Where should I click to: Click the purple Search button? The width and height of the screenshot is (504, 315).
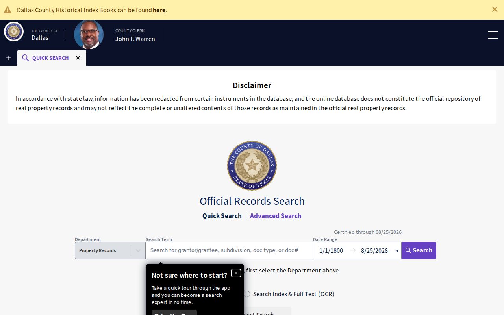(x=419, y=250)
